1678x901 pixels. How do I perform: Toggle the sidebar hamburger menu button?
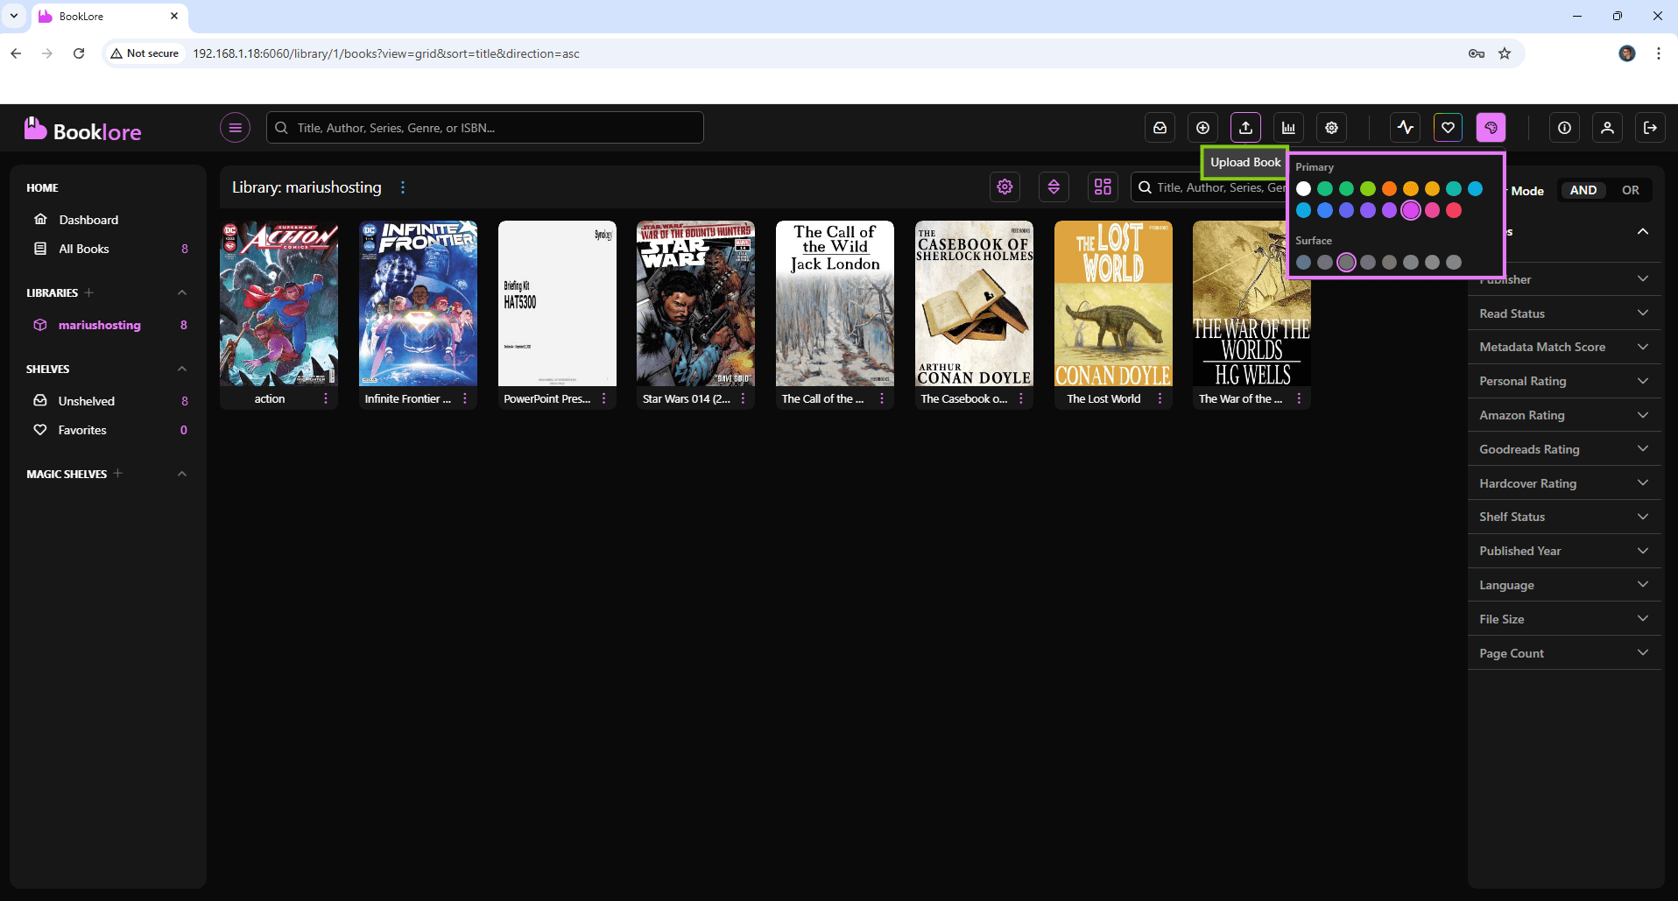click(235, 128)
